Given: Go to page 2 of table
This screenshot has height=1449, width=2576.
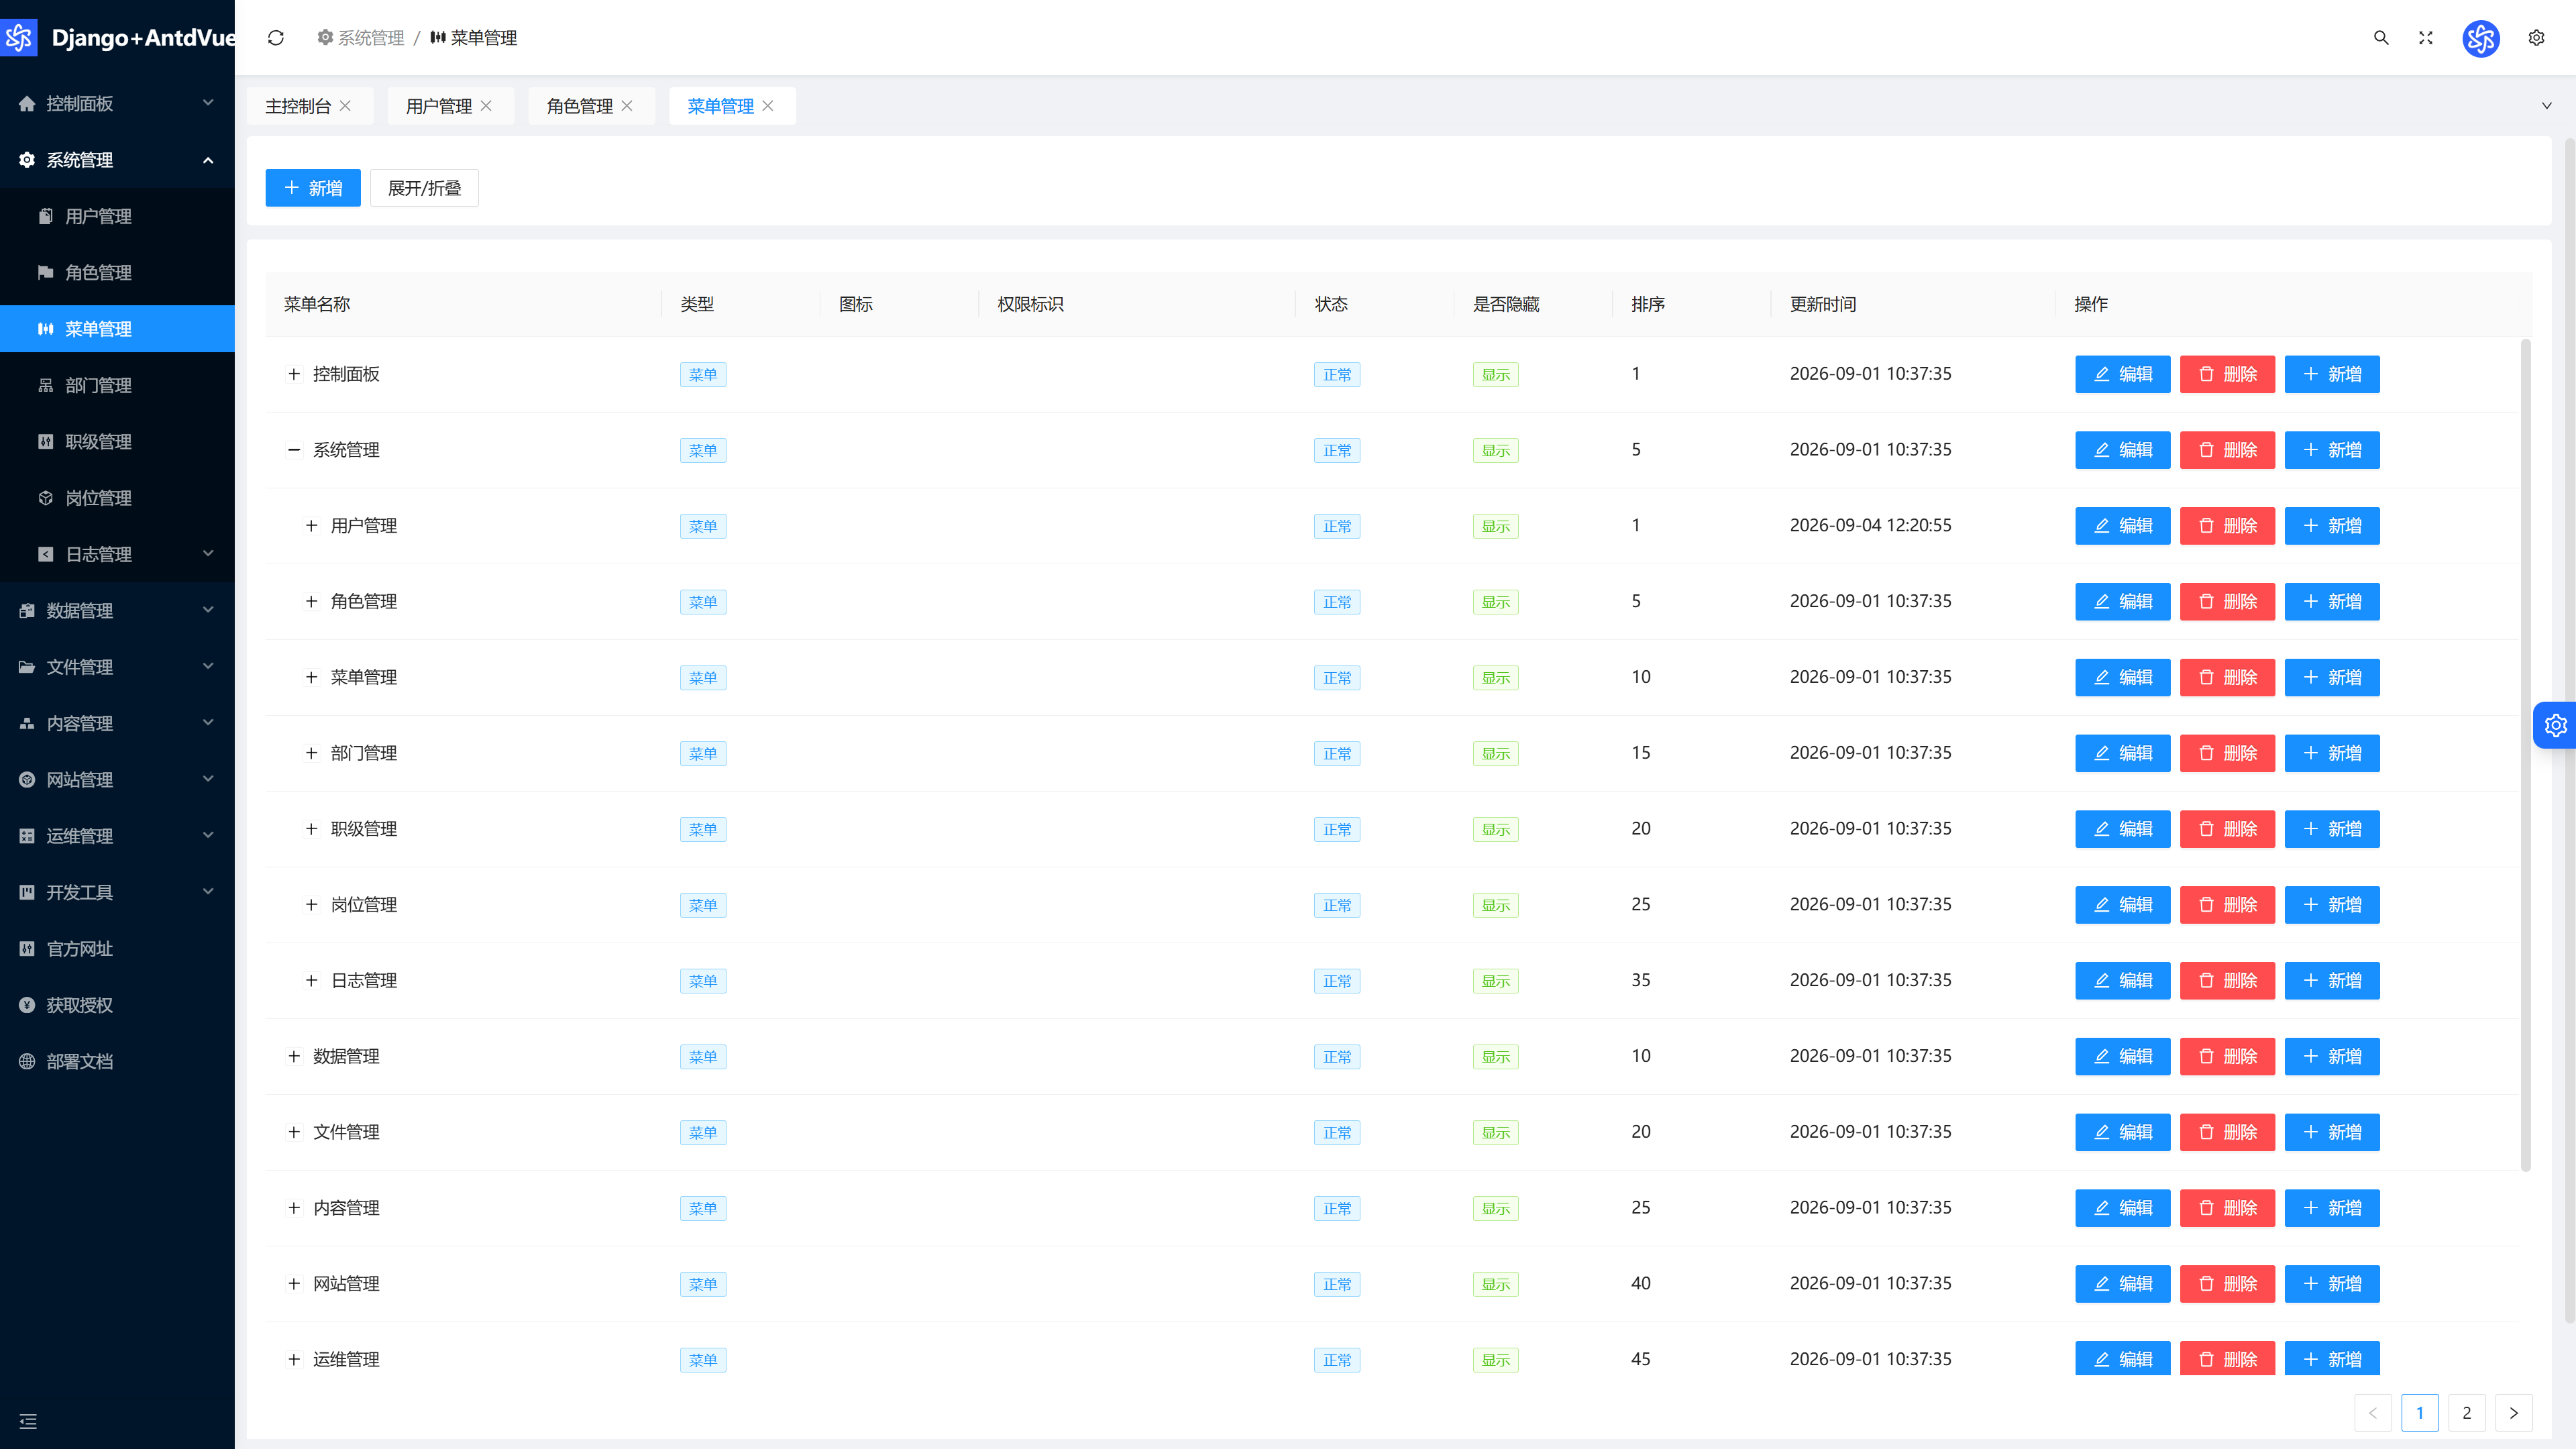Looking at the screenshot, I should point(2466,1413).
